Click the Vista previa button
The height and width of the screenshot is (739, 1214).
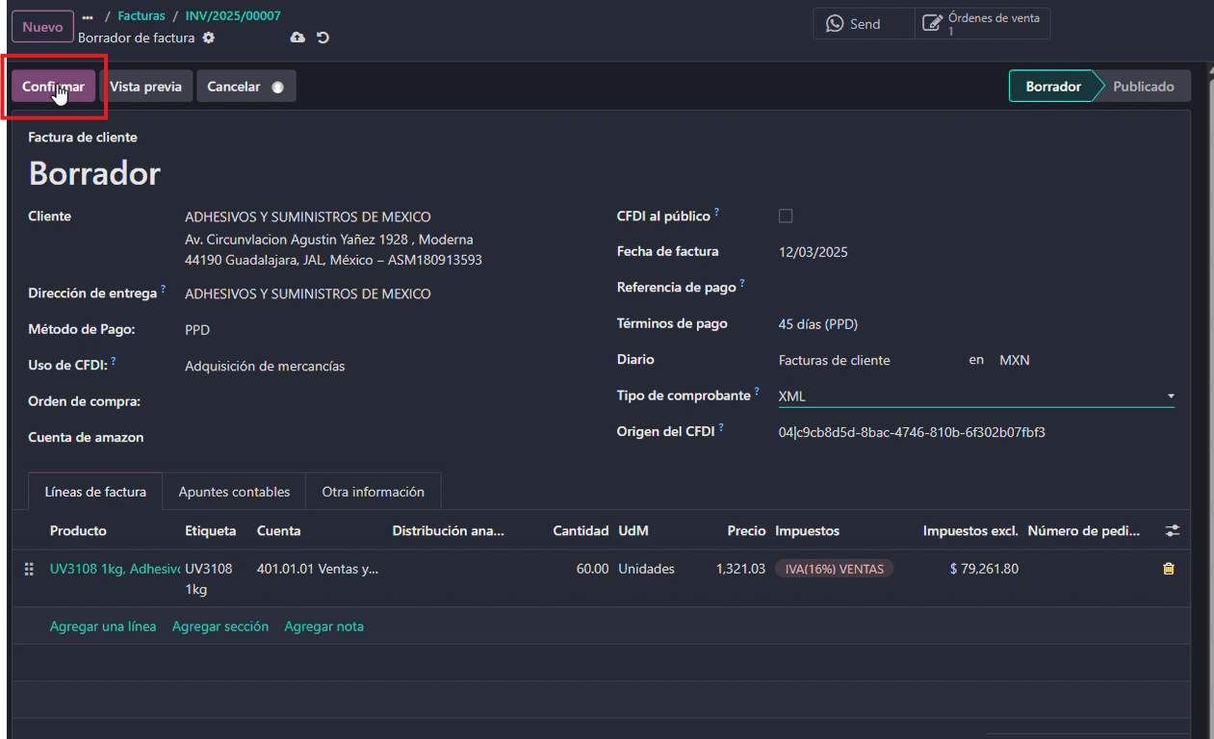coord(145,87)
